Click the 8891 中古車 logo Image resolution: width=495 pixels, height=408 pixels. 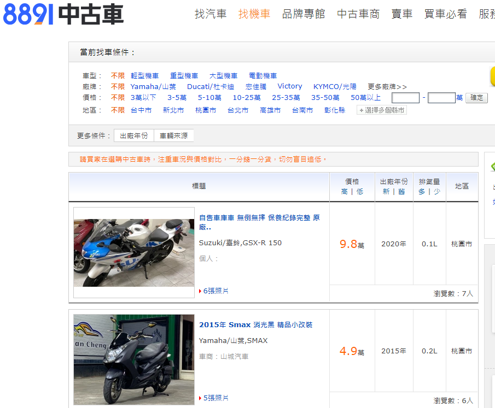pyautogui.click(x=63, y=15)
